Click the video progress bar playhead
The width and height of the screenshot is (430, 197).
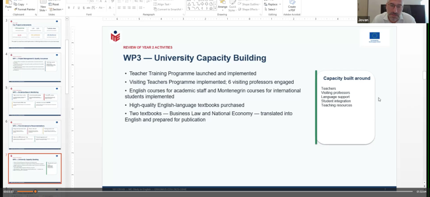pyautogui.click(x=35, y=192)
